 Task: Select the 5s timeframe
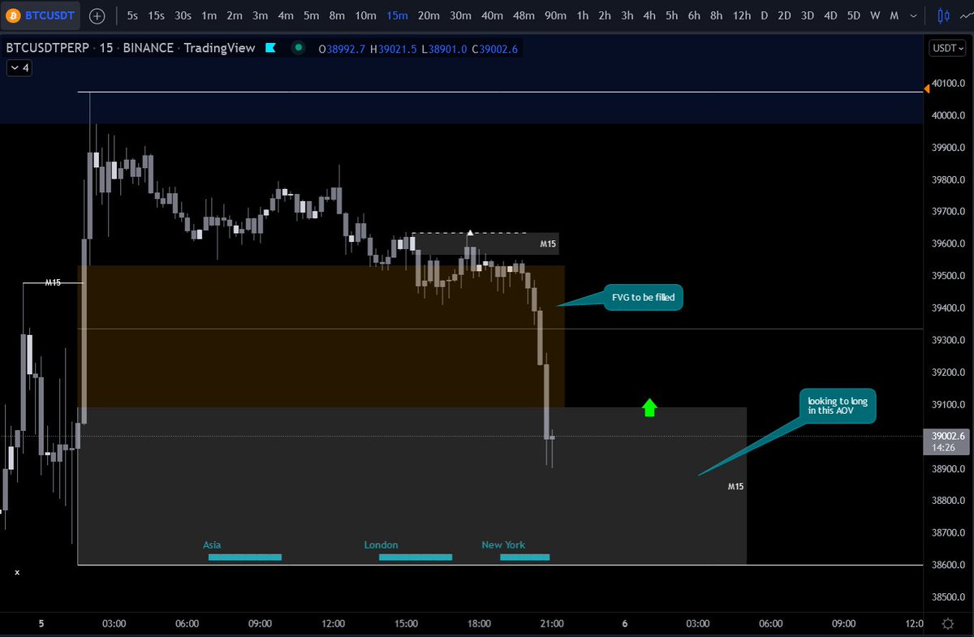coord(132,15)
